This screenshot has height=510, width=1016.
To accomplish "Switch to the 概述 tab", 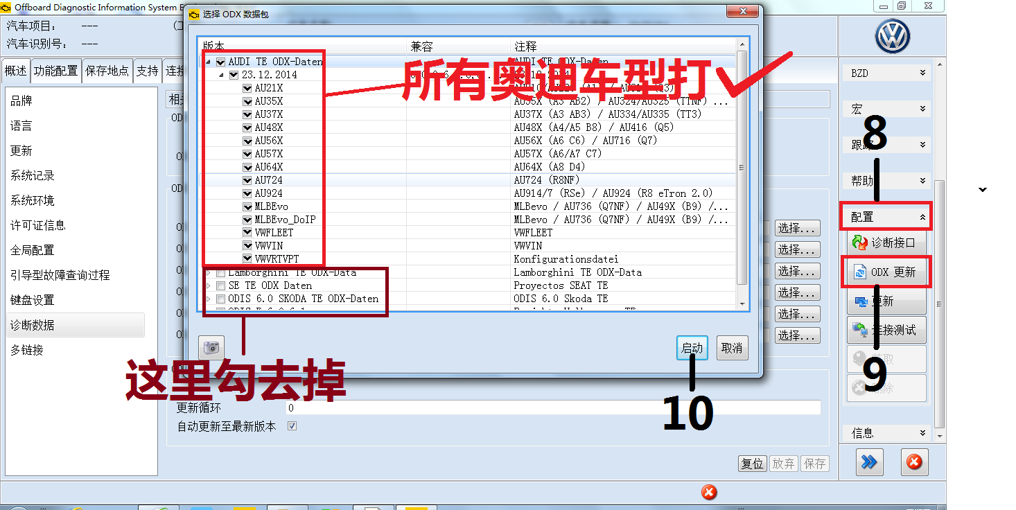I will point(15,71).
